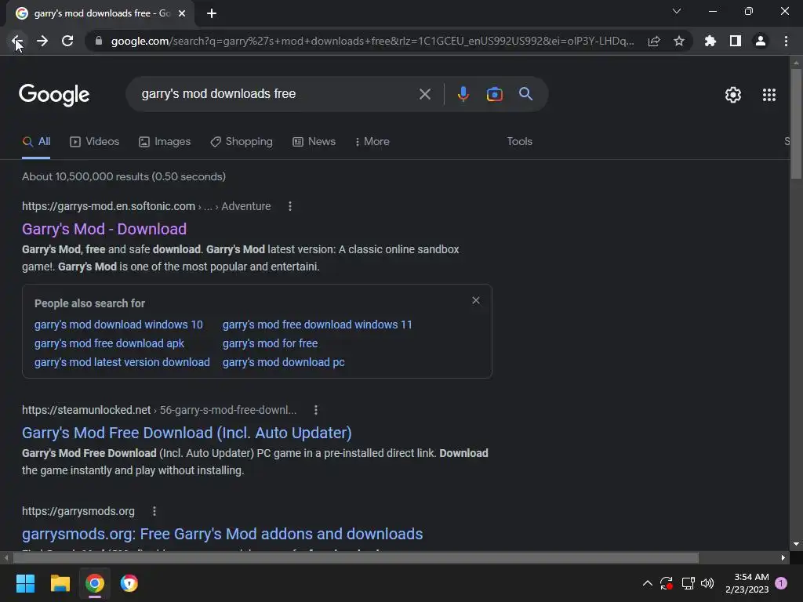Dismiss the People also search for box
The height and width of the screenshot is (602, 803).
click(476, 300)
